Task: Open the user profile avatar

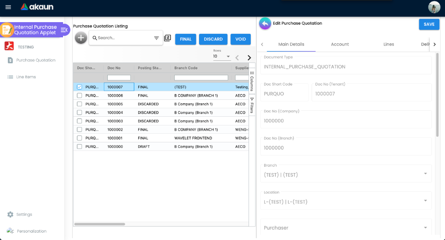Action: (434, 7)
